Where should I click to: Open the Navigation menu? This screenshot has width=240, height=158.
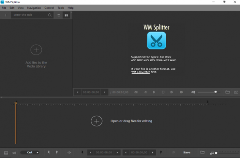[x=34, y=8]
